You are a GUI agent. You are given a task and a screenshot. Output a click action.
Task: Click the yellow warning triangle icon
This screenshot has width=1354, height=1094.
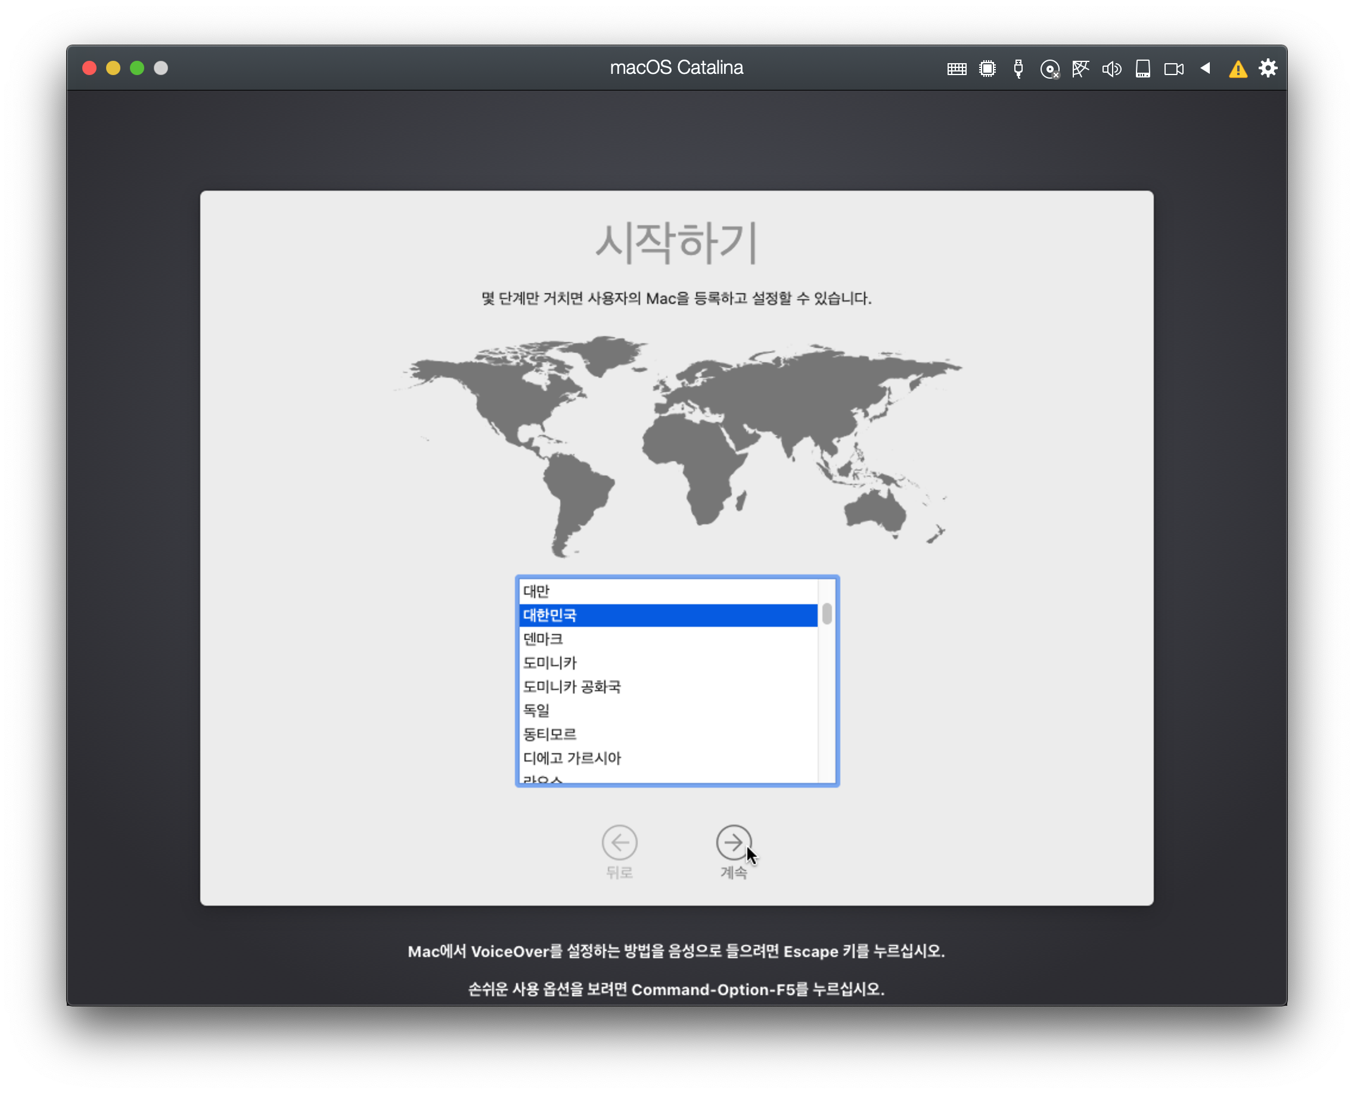pyautogui.click(x=1238, y=69)
